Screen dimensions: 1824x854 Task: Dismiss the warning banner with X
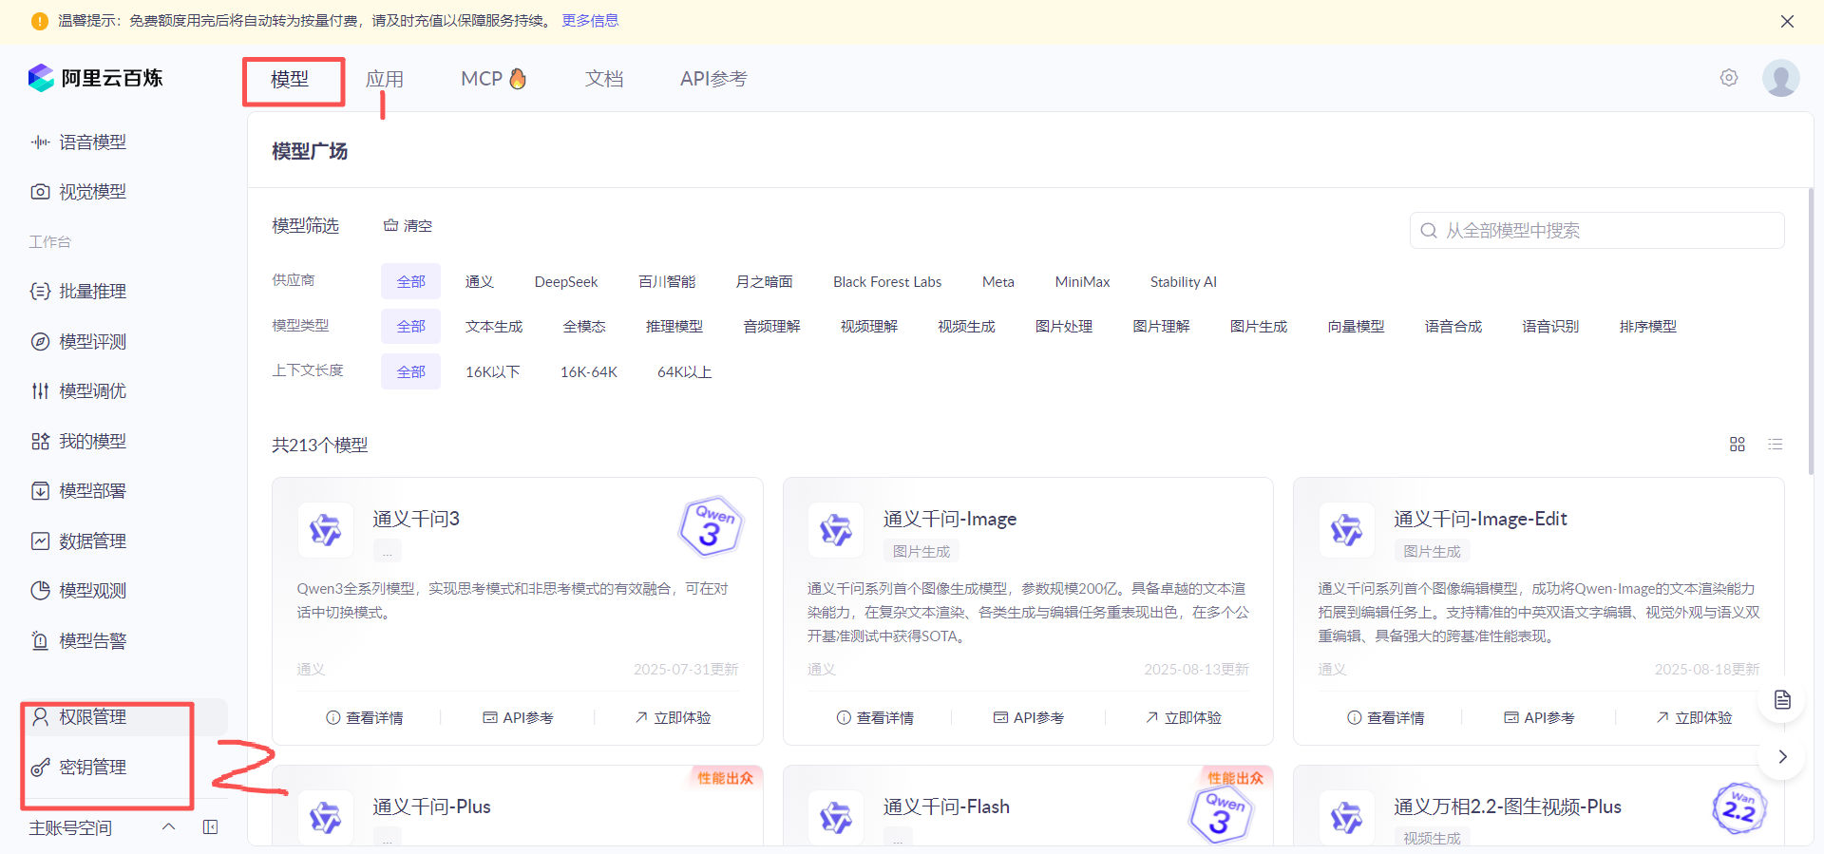pos(1787,21)
